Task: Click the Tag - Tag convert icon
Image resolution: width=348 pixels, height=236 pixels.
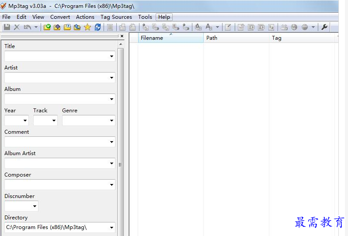Action: point(186,27)
